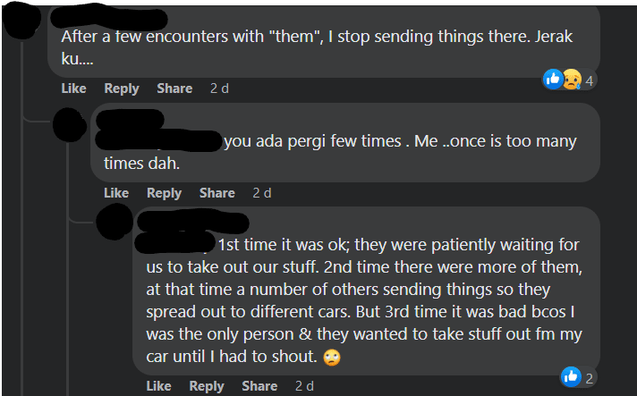The height and width of the screenshot is (396, 637).
Task: Share the "until I had to shout" reply
Action: coord(259,386)
